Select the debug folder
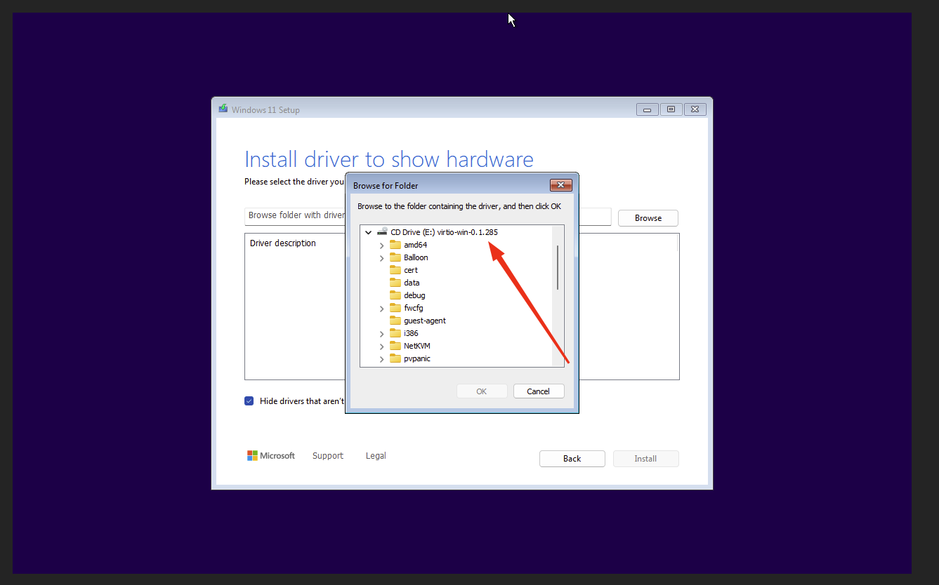Screen dimensions: 939x585 (414, 295)
